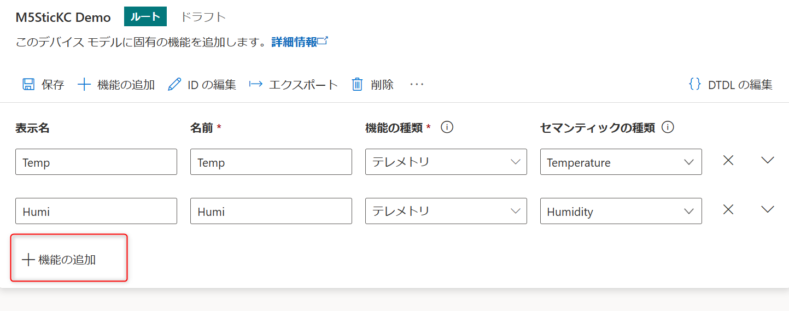Image resolution: width=789 pixels, height=311 pixels.
Task: Click the ID の編集 pencil icon
Action: 174,84
